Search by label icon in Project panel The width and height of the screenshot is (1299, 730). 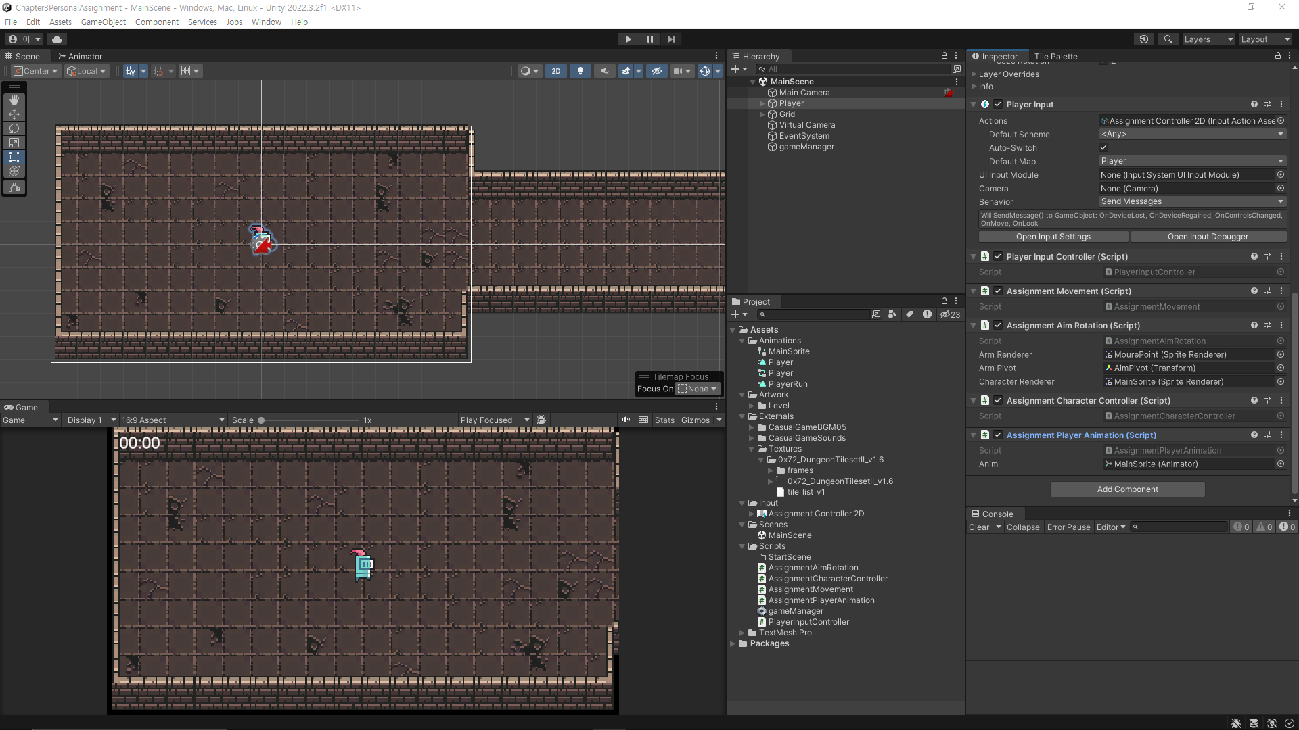click(910, 314)
